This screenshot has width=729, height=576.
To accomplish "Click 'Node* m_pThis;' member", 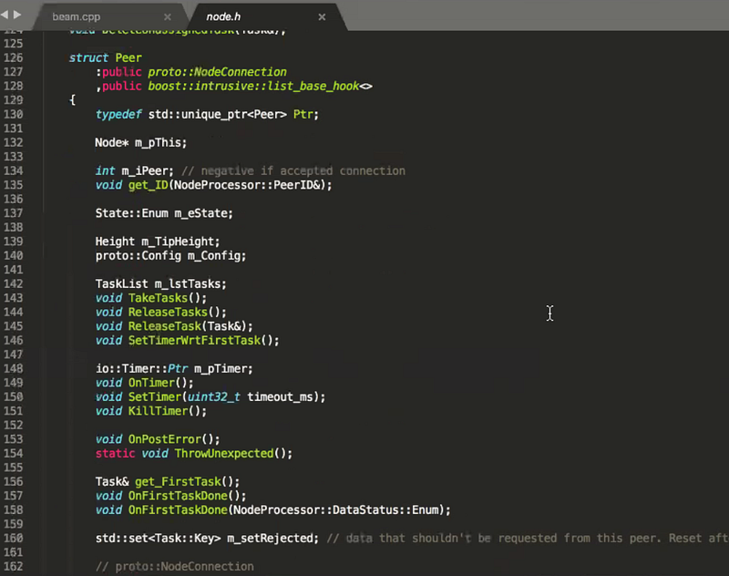I will (141, 143).
